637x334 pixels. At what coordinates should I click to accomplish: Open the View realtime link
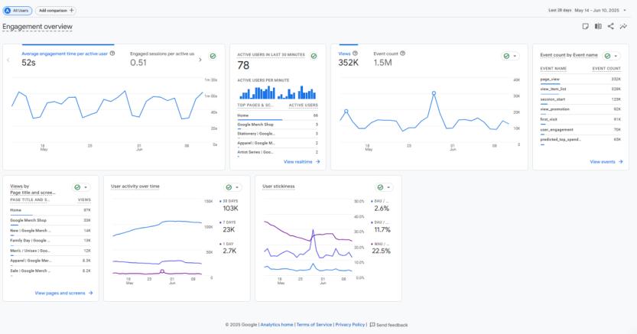click(x=302, y=161)
